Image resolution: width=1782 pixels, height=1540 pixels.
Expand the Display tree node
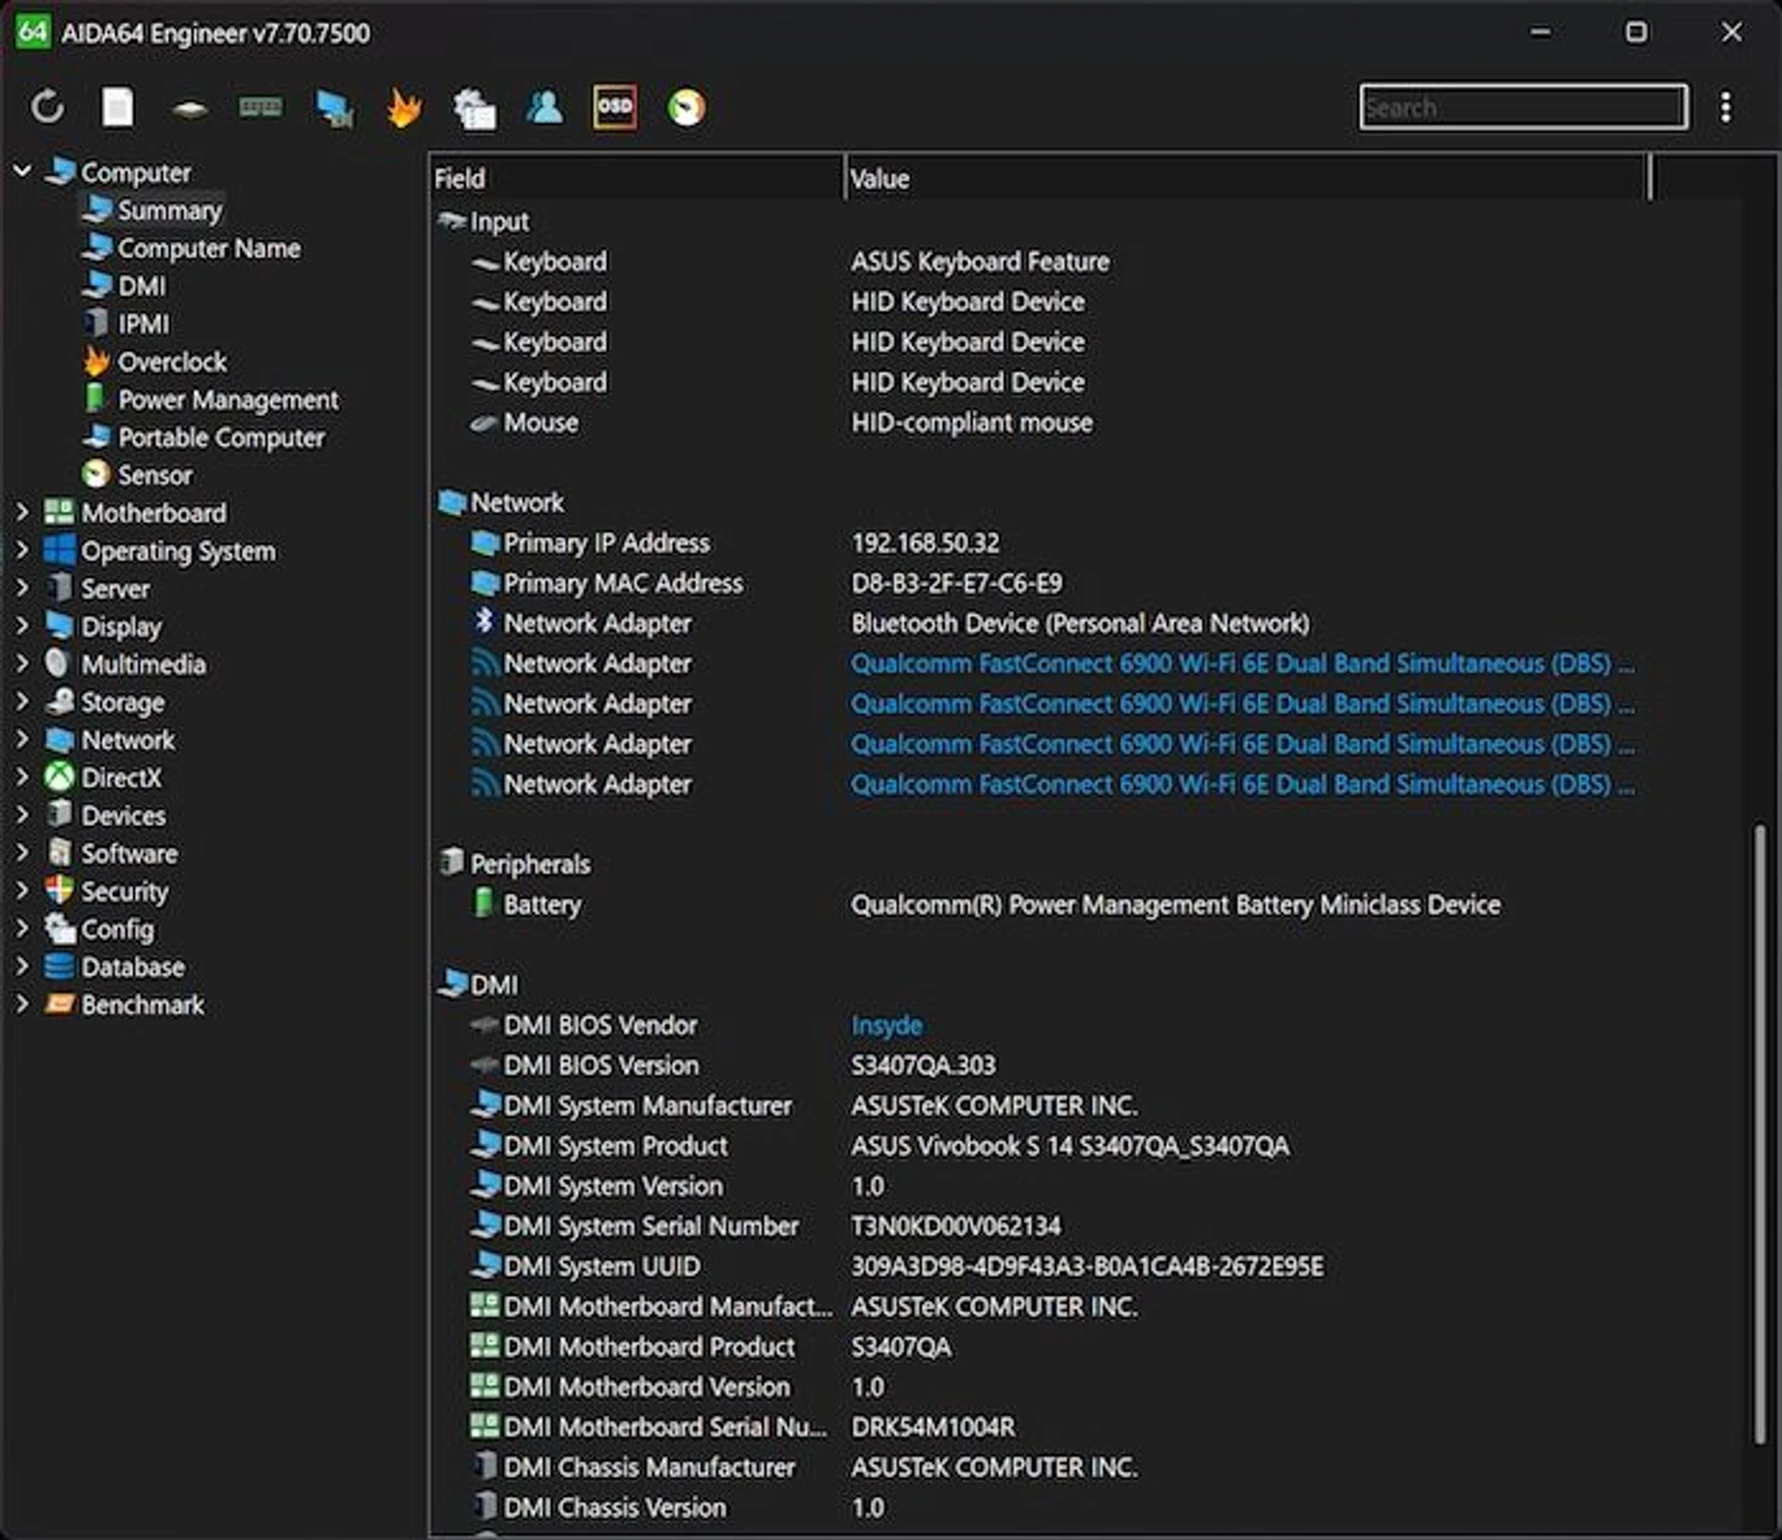click(x=22, y=626)
